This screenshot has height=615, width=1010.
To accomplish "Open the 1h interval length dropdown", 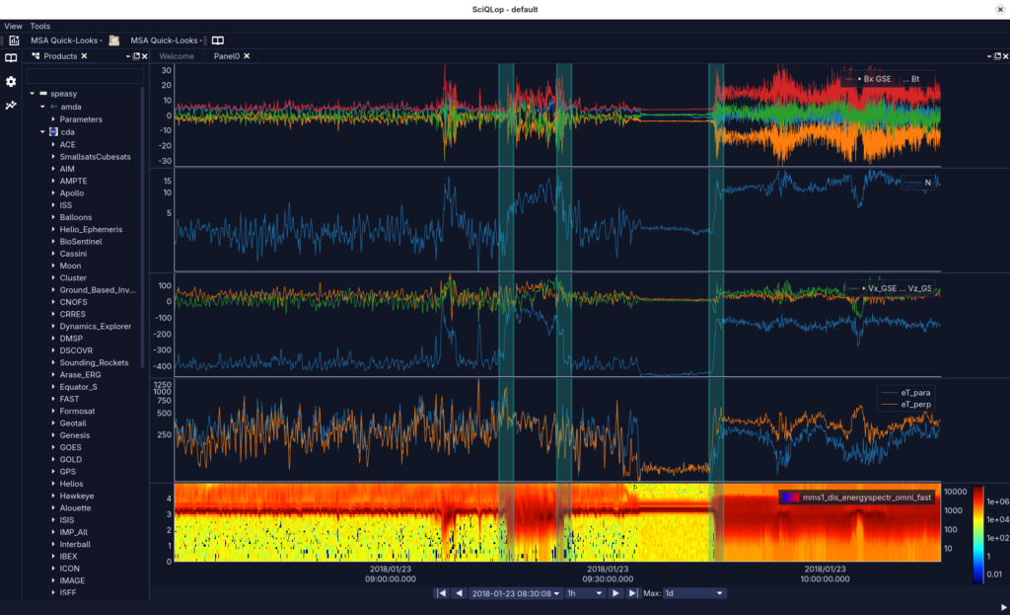I will (x=585, y=593).
